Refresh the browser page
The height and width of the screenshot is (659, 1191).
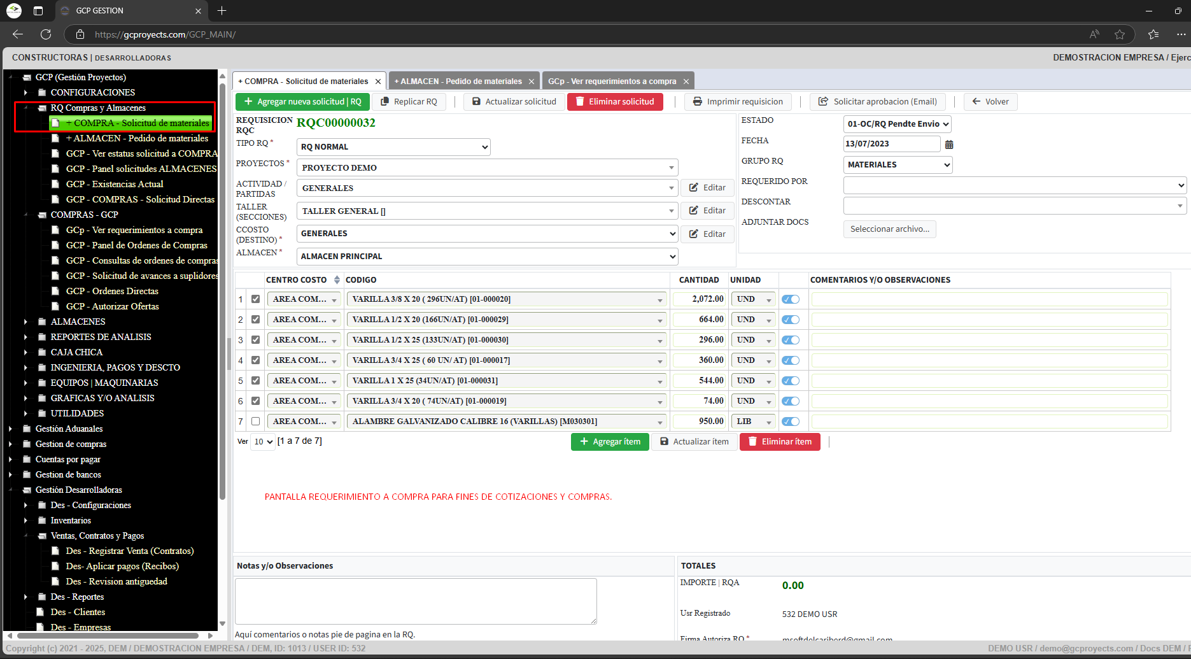(46, 34)
